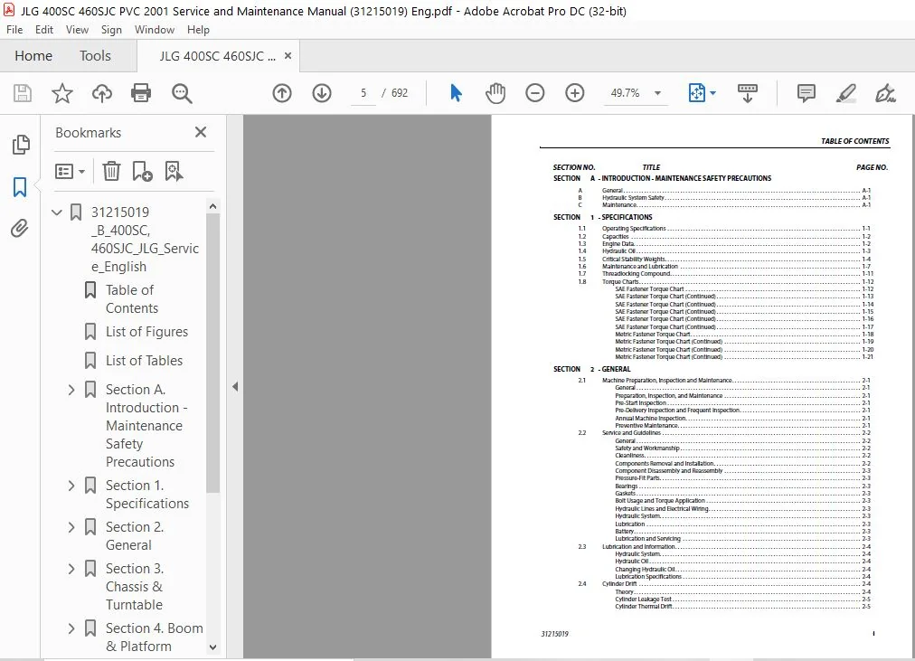
Task: Open the View menu
Action: [x=77, y=30]
